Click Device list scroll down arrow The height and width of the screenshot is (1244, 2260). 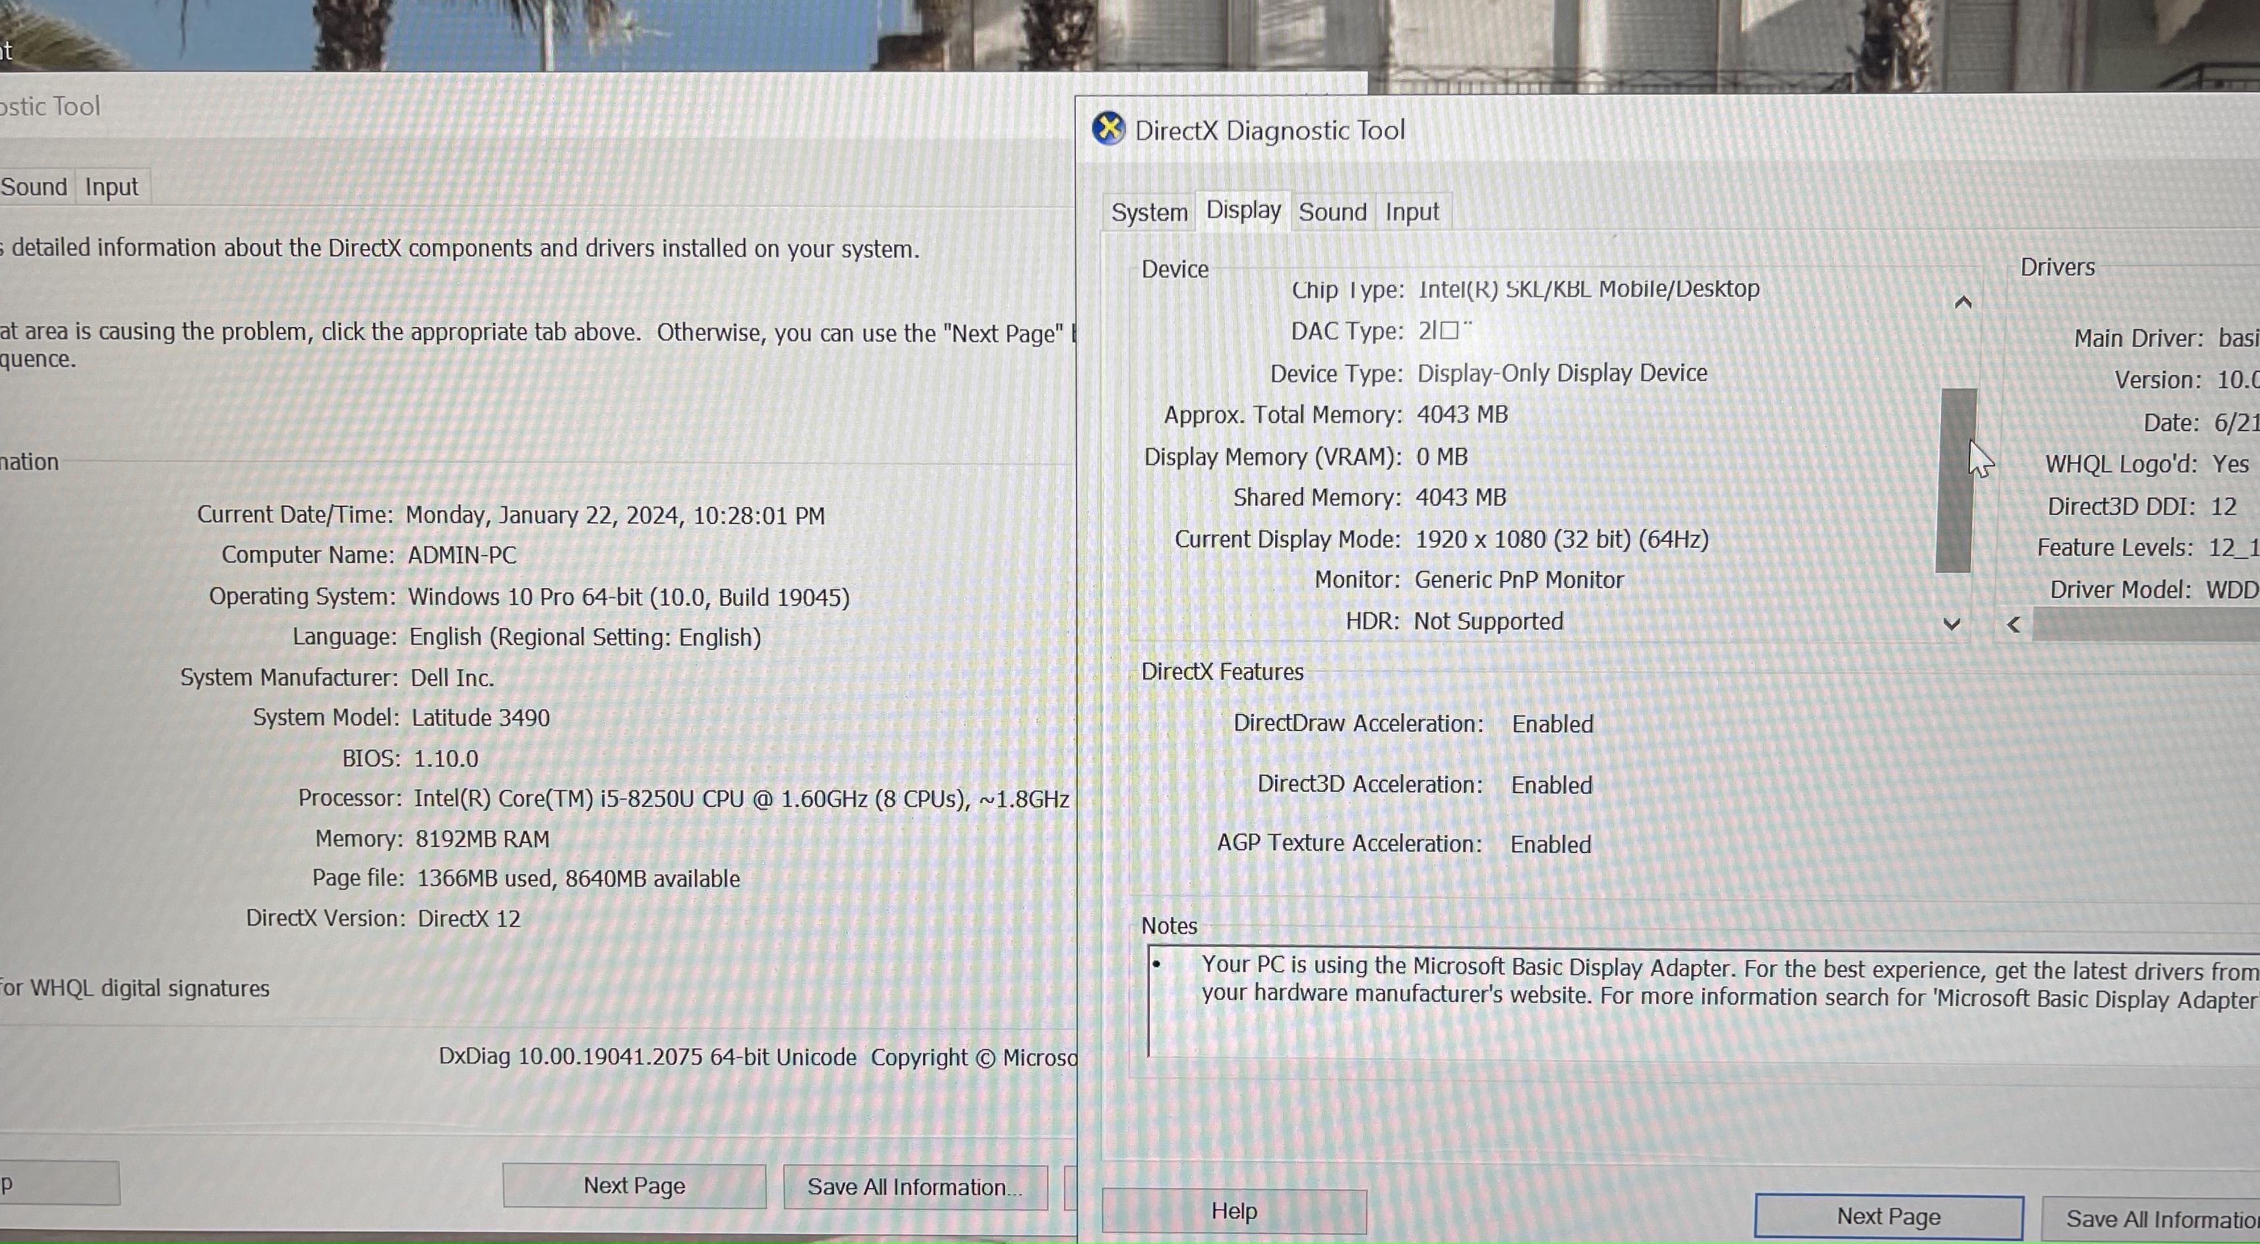coord(1951,624)
